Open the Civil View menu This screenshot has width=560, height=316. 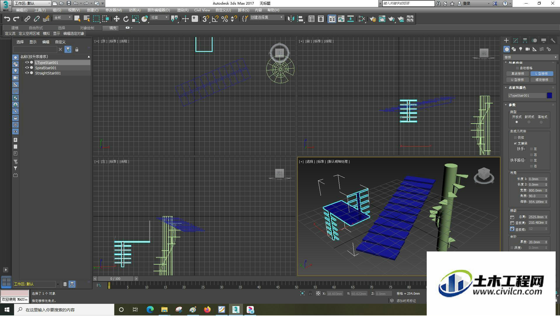pyautogui.click(x=202, y=10)
